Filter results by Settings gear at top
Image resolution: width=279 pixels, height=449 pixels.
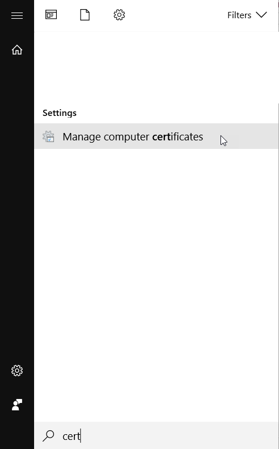(119, 15)
